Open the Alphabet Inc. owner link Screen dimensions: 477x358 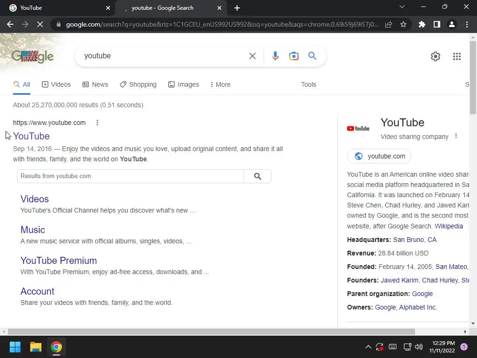[x=418, y=307]
